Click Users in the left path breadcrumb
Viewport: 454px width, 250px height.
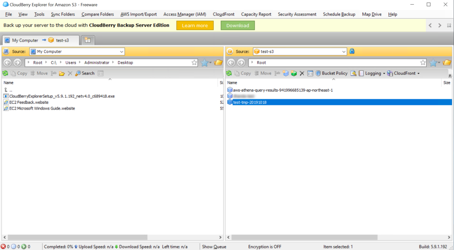[x=70, y=62]
